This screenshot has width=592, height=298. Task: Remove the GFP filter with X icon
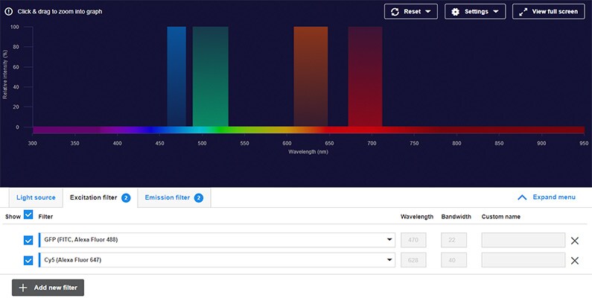click(574, 240)
